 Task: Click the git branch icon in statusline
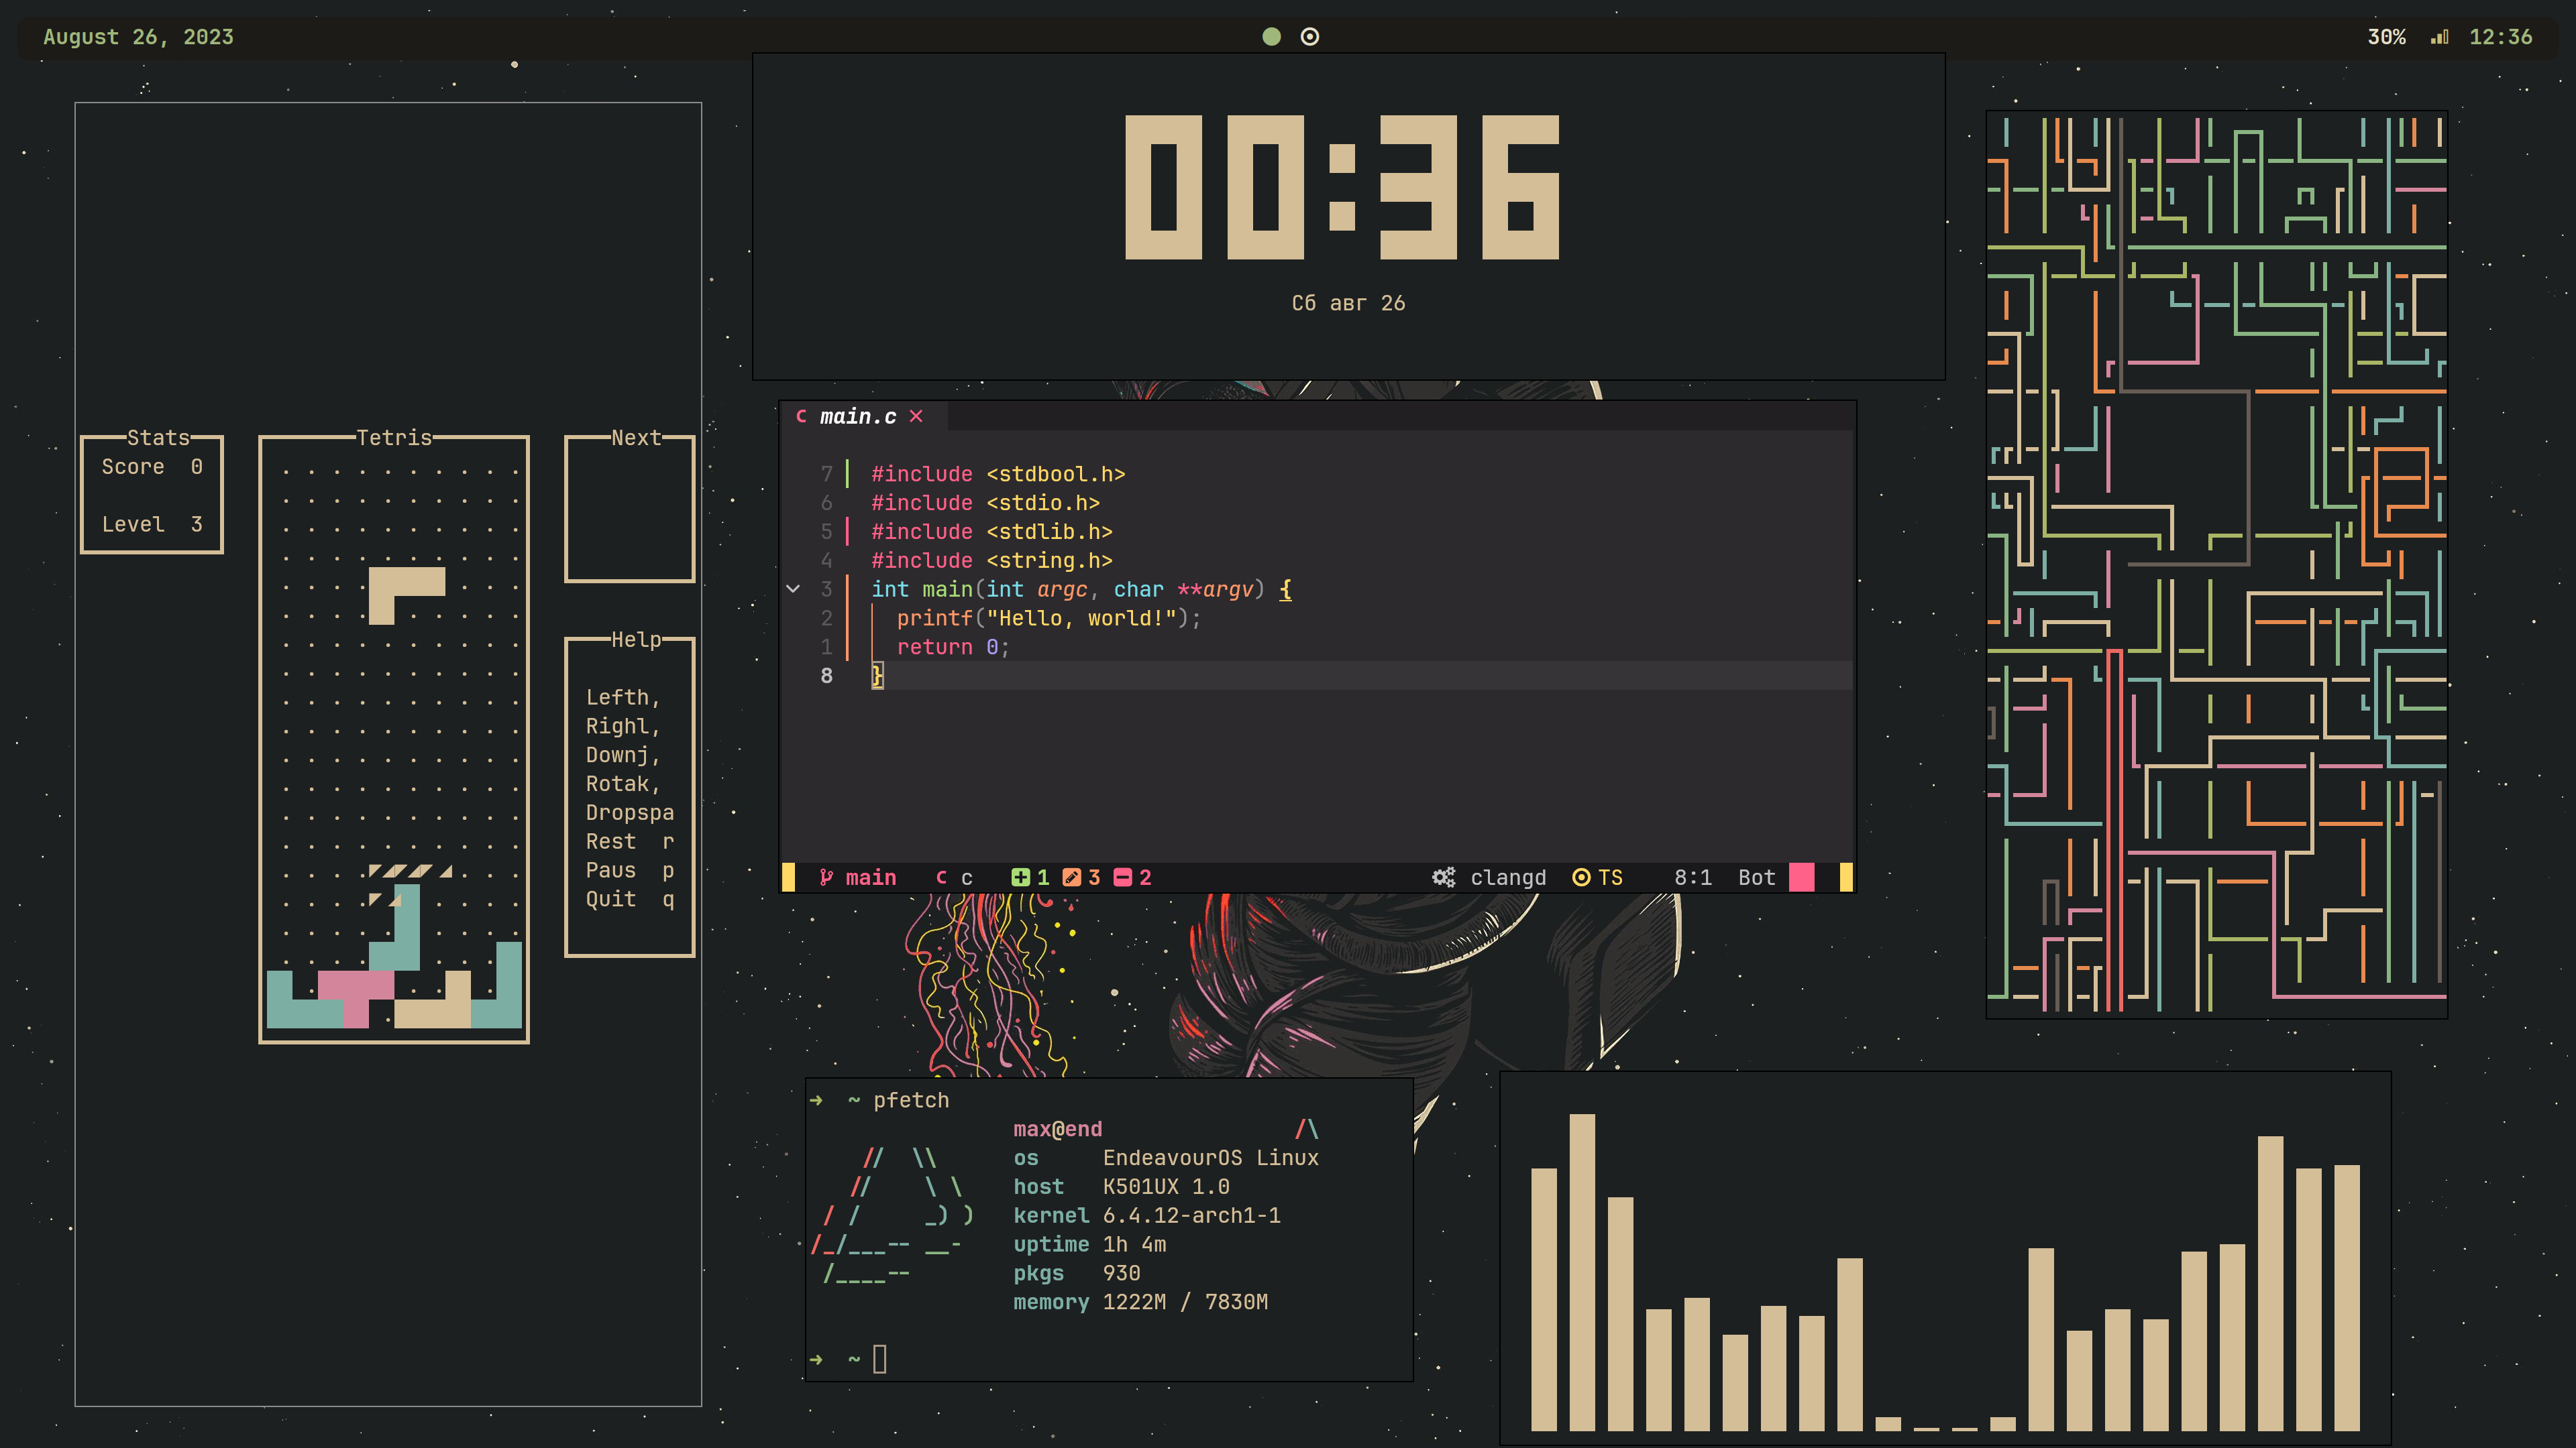826,878
